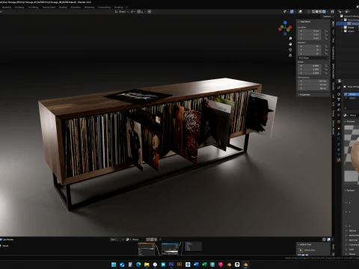Image resolution: width=359 pixels, height=269 pixels.
Task: Toggle perspective/orthographic grid icon
Action: coord(290,55)
